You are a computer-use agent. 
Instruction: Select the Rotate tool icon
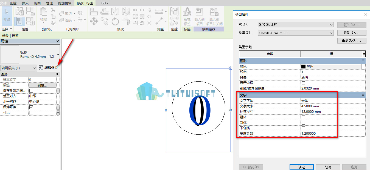(115, 21)
